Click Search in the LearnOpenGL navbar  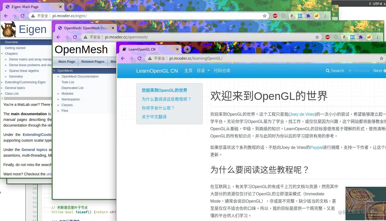[x=335, y=71]
